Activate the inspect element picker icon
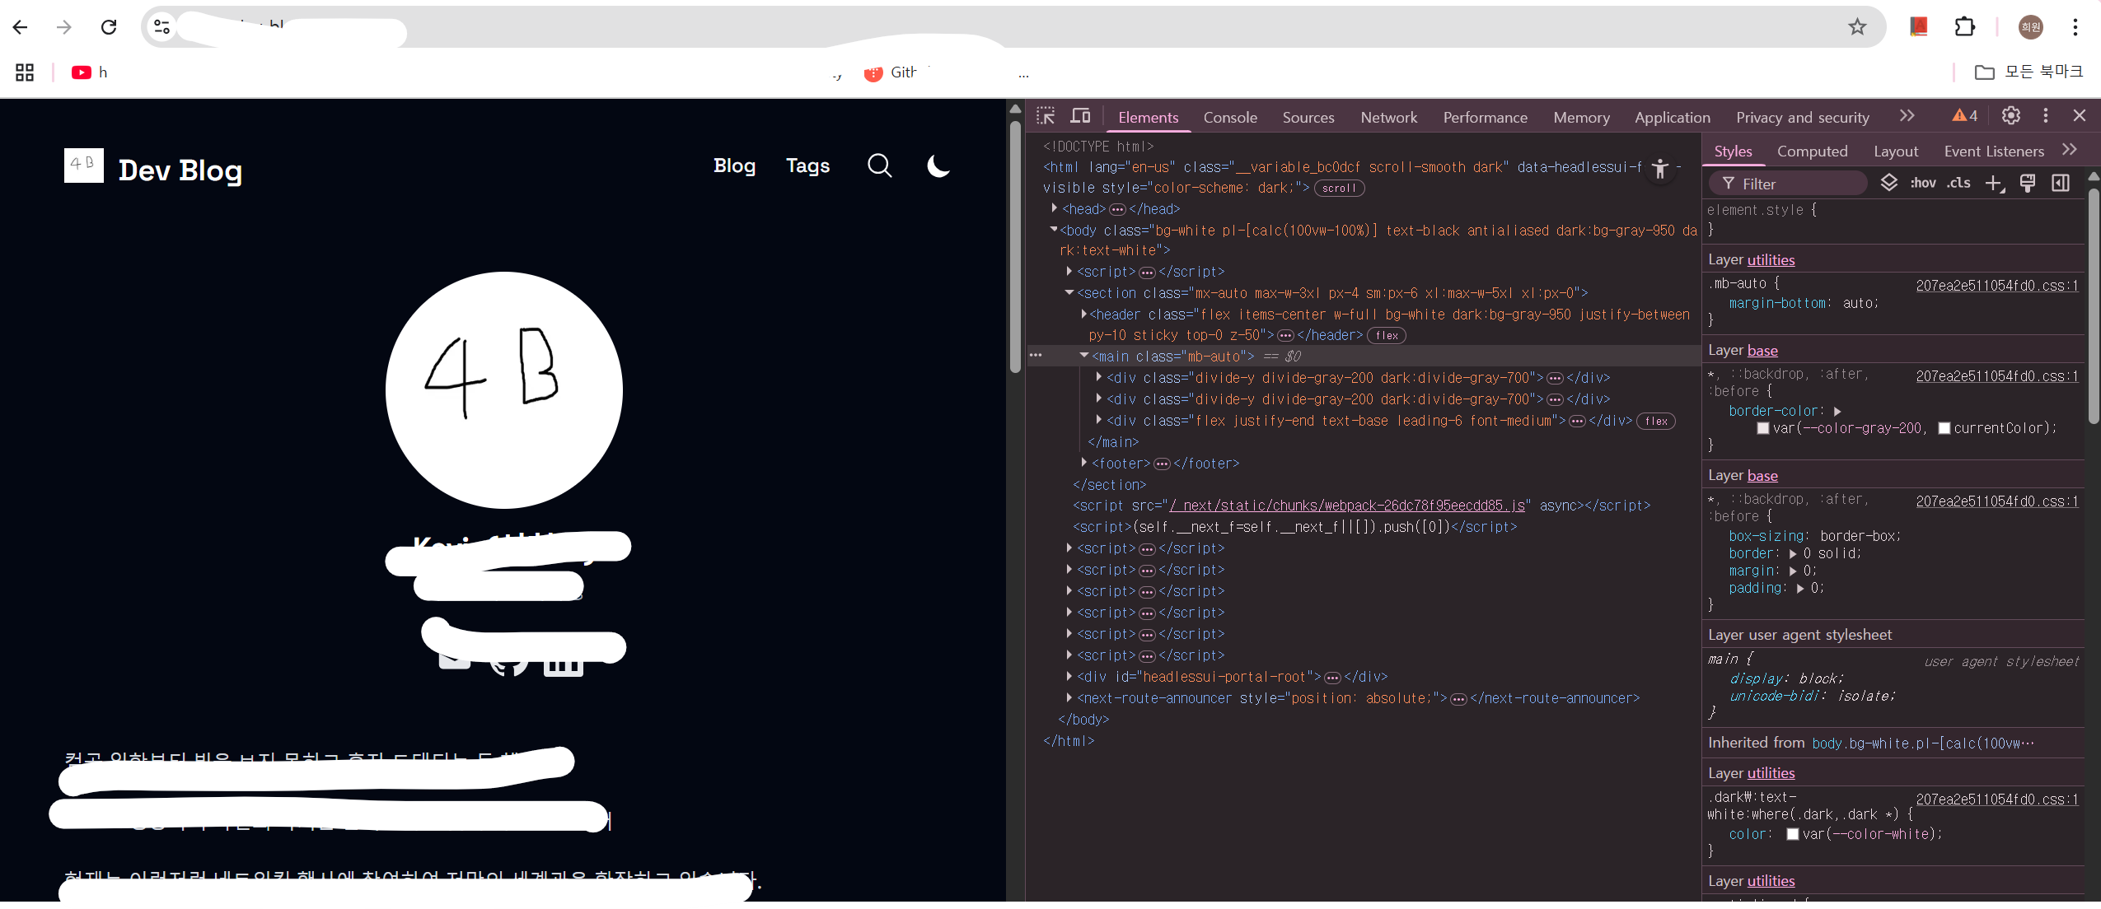The height and width of the screenshot is (909, 2101). pyautogui.click(x=1046, y=116)
